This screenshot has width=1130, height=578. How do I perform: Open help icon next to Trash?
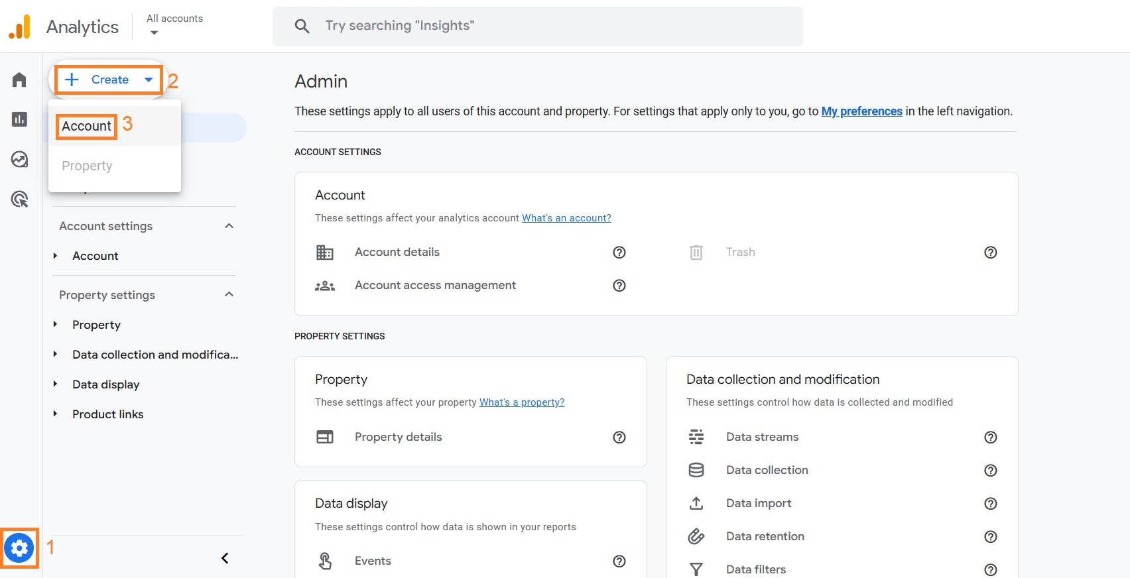pos(991,253)
